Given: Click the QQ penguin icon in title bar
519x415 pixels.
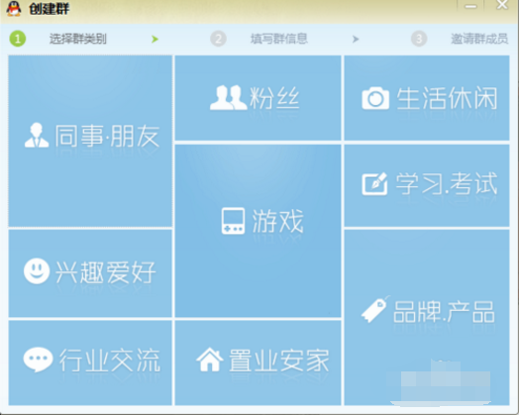Looking at the screenshot, I should pyautogui.click(x=14, y=9).
